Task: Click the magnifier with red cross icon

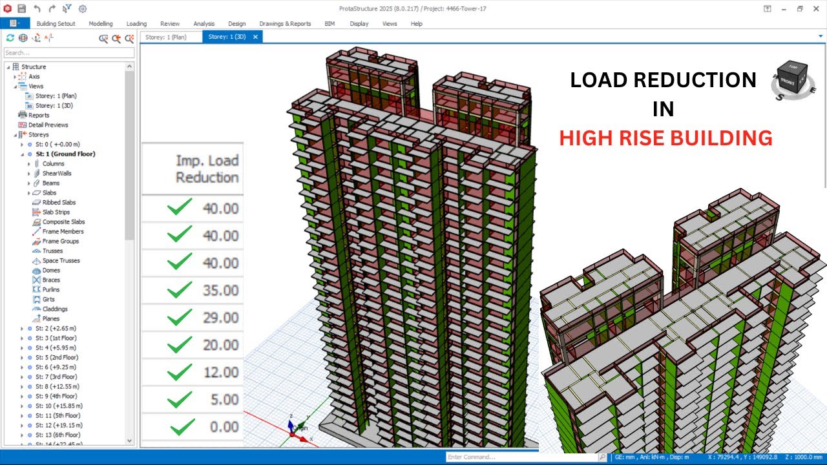Action: click(x=129, y=38)
